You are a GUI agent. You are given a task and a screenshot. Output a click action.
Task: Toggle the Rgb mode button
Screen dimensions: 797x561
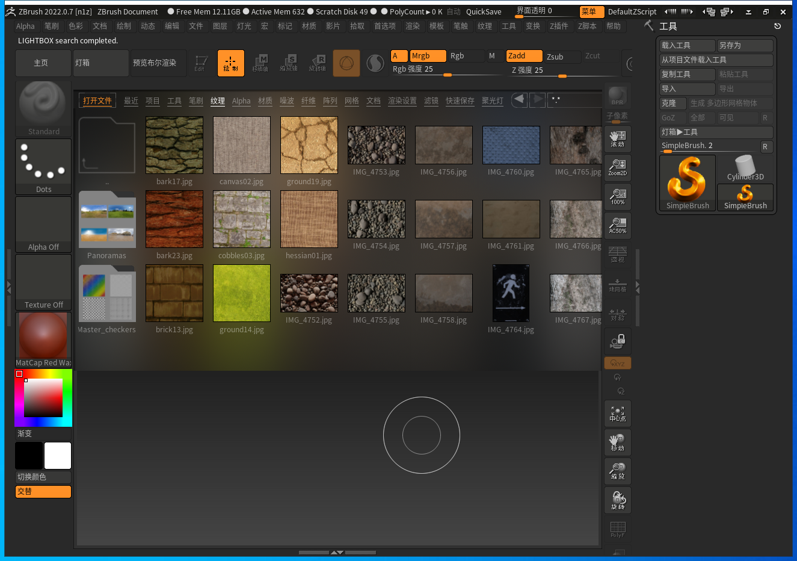pos(466,56)
